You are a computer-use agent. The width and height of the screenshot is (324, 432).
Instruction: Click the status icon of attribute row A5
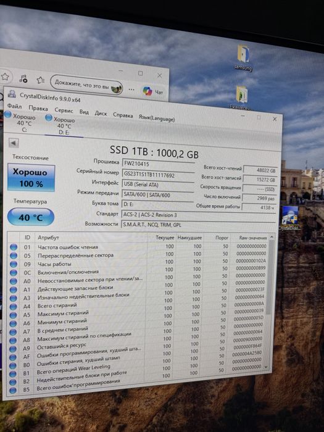13,315
